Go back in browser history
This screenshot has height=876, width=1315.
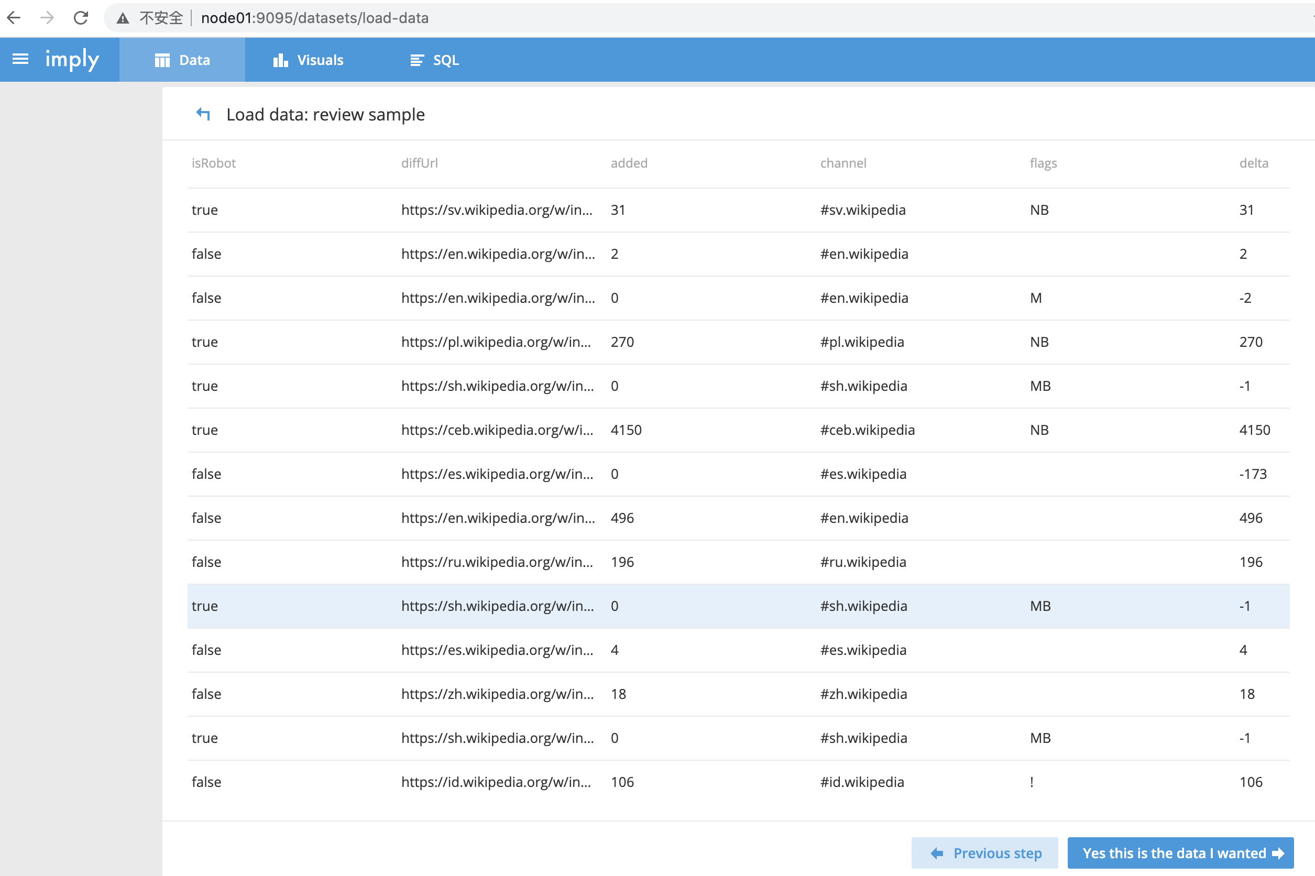coord(14,18)
